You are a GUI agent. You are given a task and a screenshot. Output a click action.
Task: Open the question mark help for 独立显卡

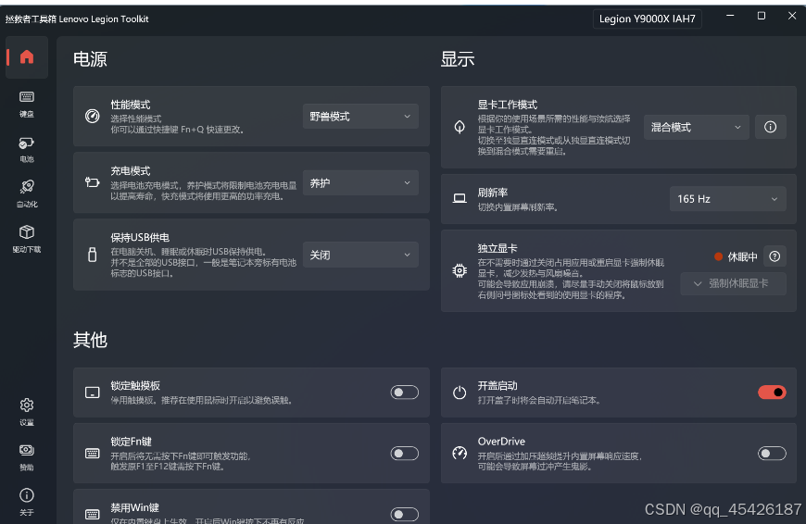point(775,256)
